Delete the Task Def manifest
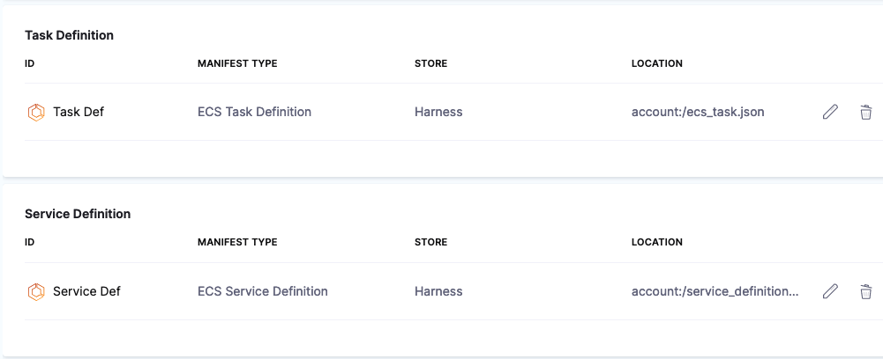This screenshot has height=359, width=883. click(866, 112)
